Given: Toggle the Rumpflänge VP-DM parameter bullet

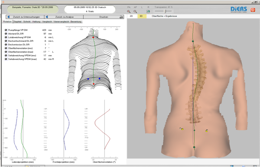Looking at the screenshot, I should (6, 30).
